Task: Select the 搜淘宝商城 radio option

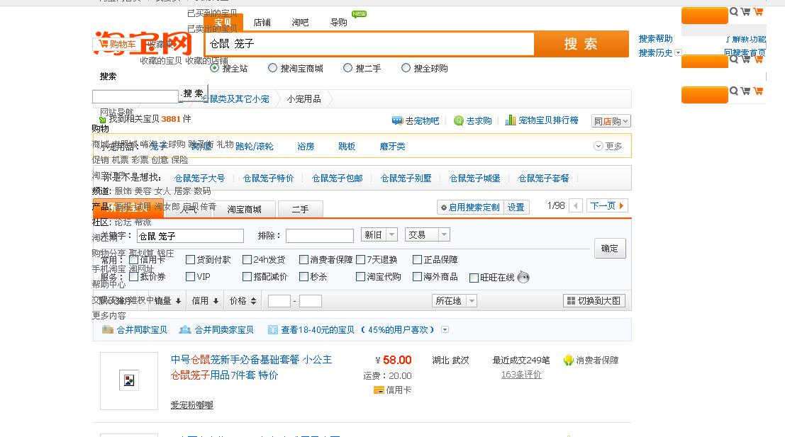Action: (272, 68)
